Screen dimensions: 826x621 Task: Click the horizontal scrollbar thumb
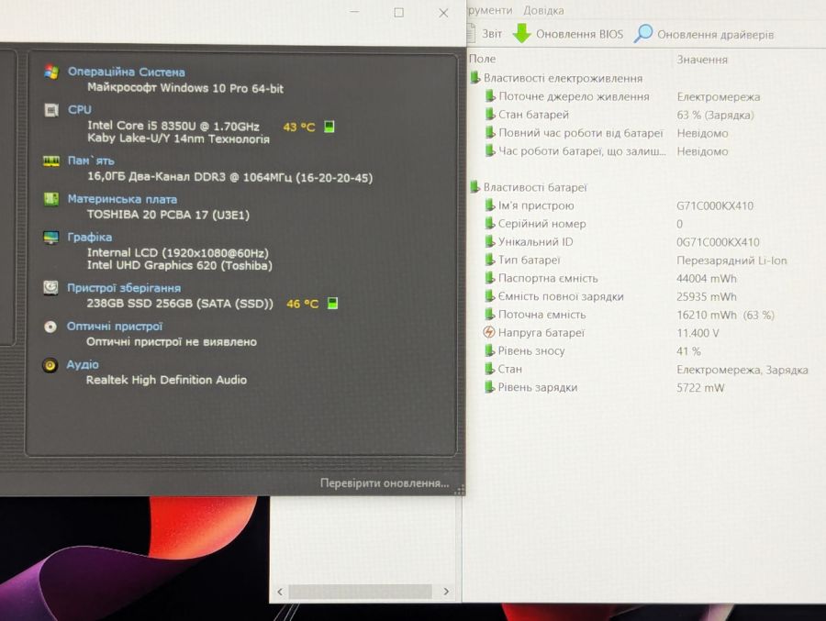pyautogui.click(x=361, y=592)
